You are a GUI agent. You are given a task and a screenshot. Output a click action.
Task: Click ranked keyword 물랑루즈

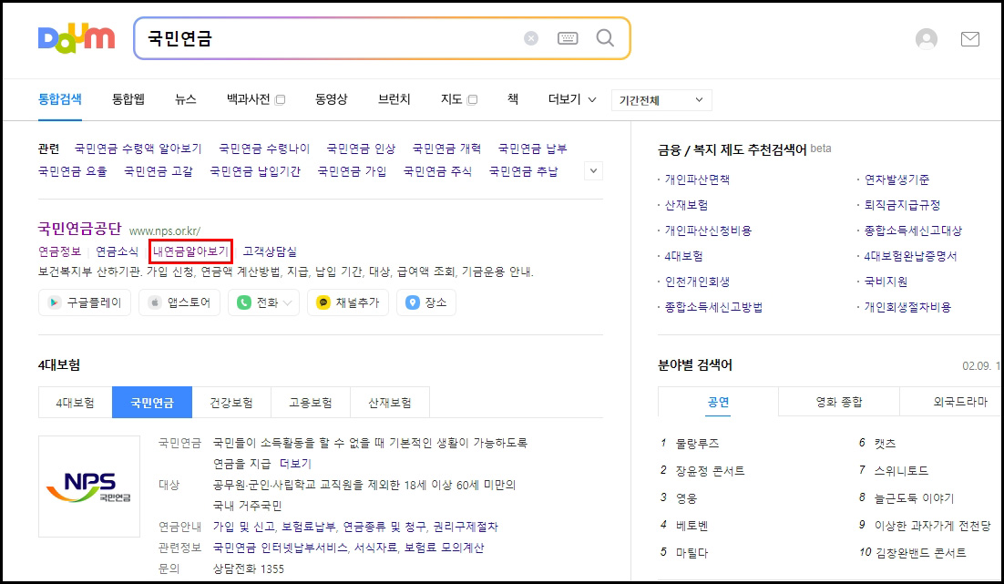pyautogui.click(x=697, y=443)
